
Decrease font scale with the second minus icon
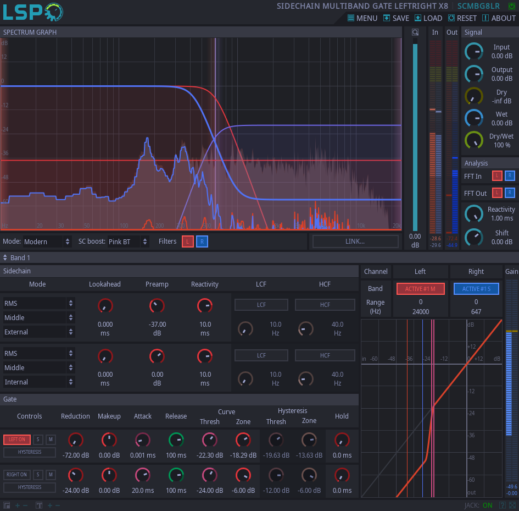click(58, 505)
